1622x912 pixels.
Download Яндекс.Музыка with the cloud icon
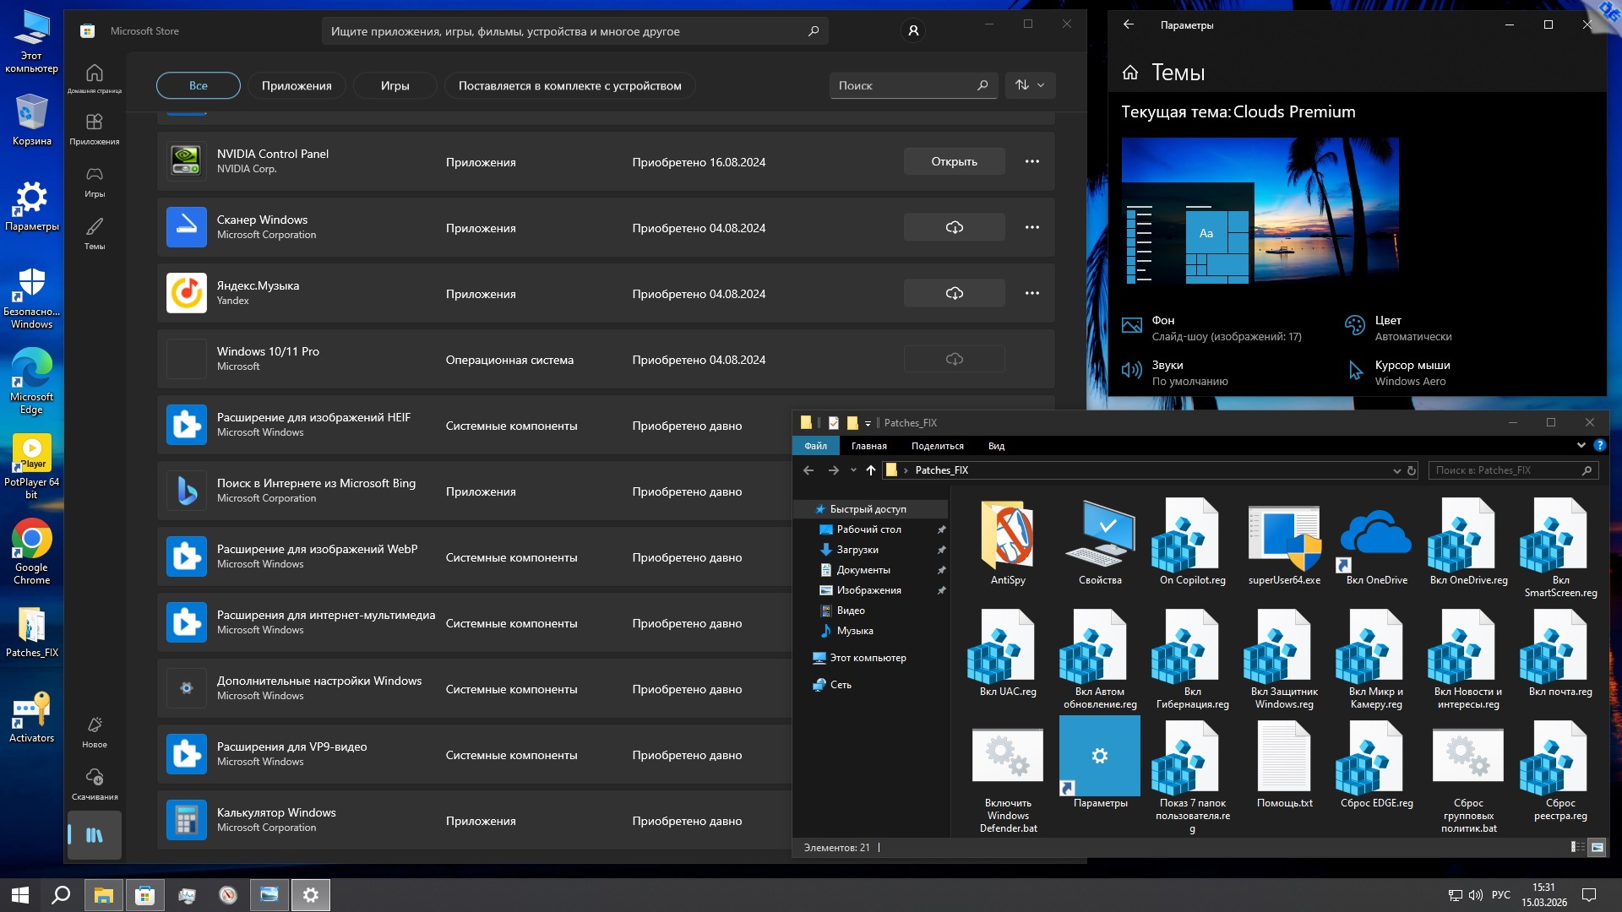pos(954,293)
